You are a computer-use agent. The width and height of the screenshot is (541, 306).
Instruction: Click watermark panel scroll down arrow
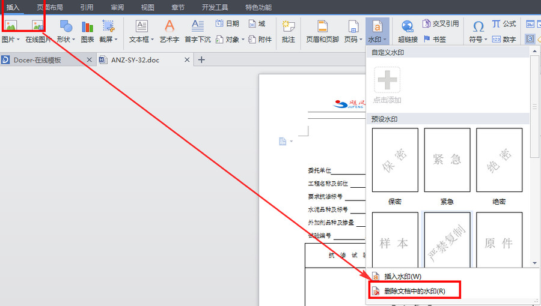(x=534, y=263)
